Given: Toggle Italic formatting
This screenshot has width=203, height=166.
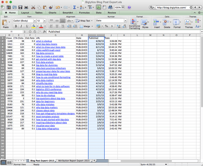Looking at the screenshot, I should (21, 26).
